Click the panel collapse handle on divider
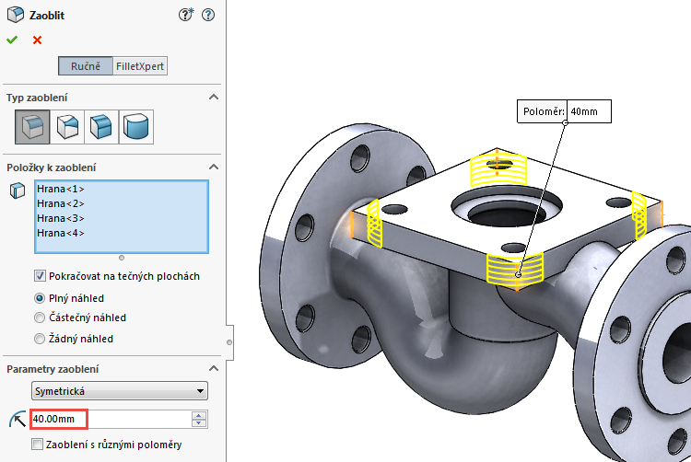 [229, 342]
